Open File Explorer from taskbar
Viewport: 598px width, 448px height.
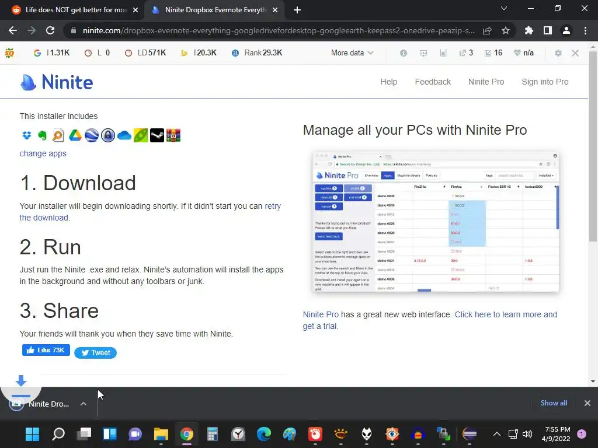(x=161, y=434)
